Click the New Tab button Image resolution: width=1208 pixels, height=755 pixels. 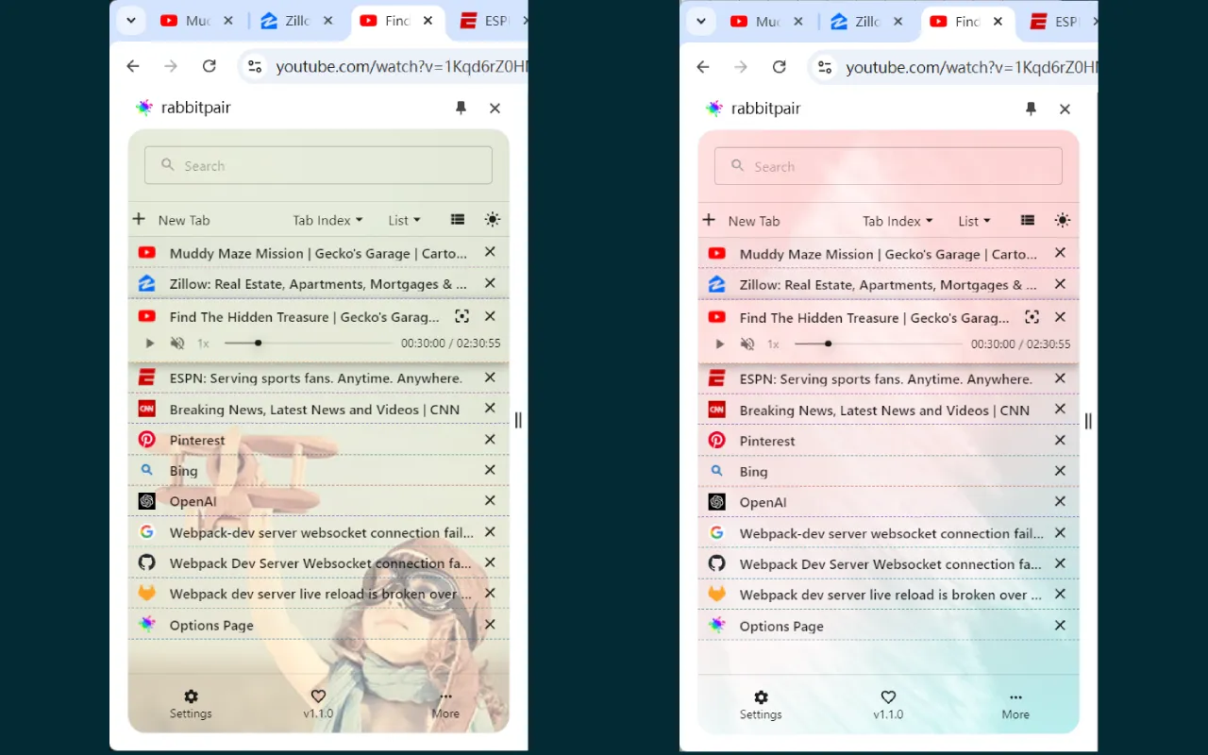pyautogui.click(x=172, y=219)
